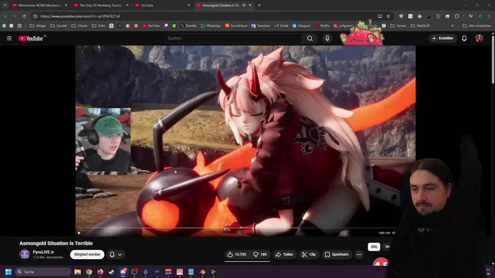The width and height of the screenshot is (495, 278).
Task: Open Blender from the taskbar
Action: [x=202, y=272]
